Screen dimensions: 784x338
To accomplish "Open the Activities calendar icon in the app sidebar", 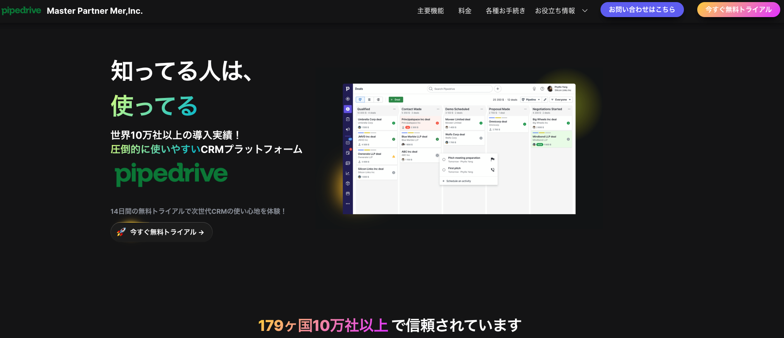I will pos(348,153).
